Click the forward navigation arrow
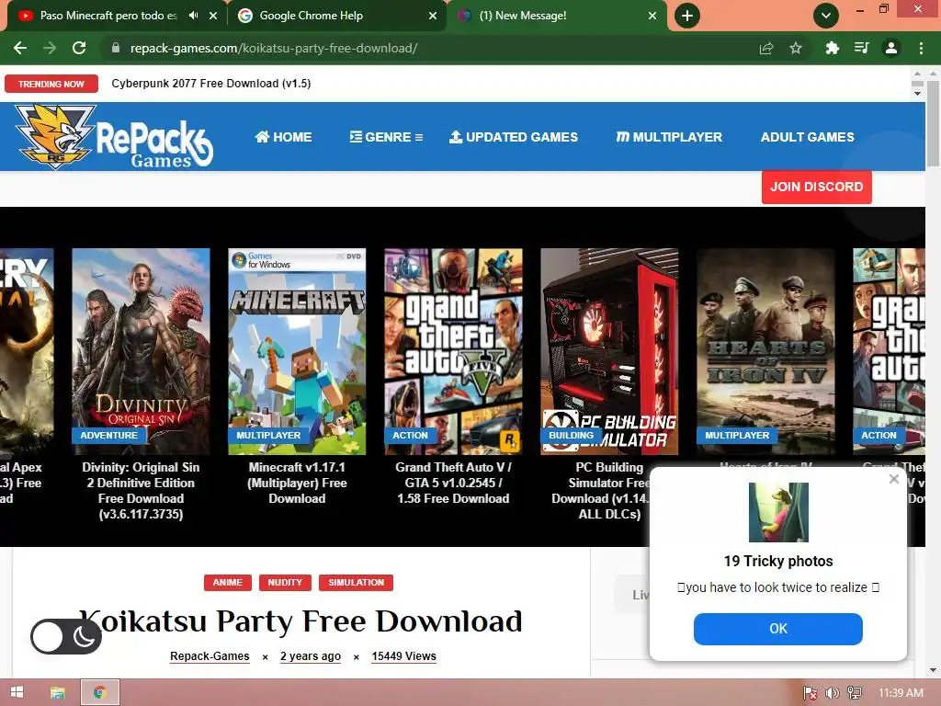941x706 pixels. [x=50, y=48]
